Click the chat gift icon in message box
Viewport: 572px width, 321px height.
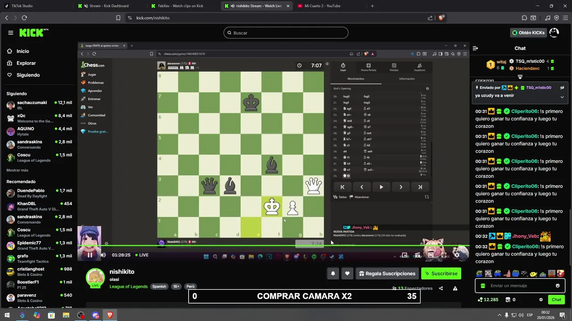483,286
